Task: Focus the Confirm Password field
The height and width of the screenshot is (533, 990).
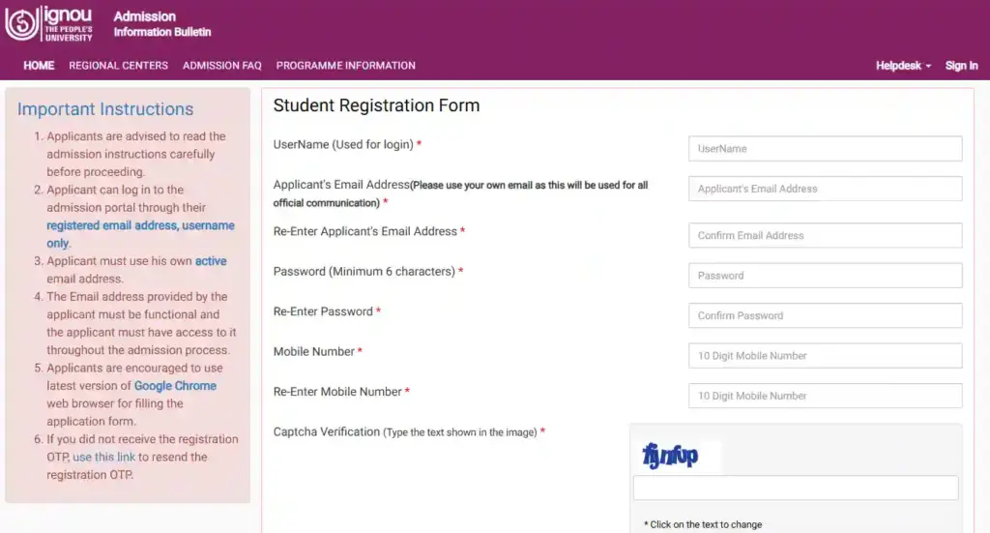Action: click(825, 315)
